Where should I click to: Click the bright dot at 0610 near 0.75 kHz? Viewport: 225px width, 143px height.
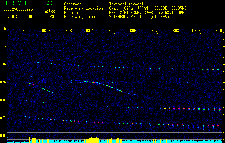tap(220, 109)
